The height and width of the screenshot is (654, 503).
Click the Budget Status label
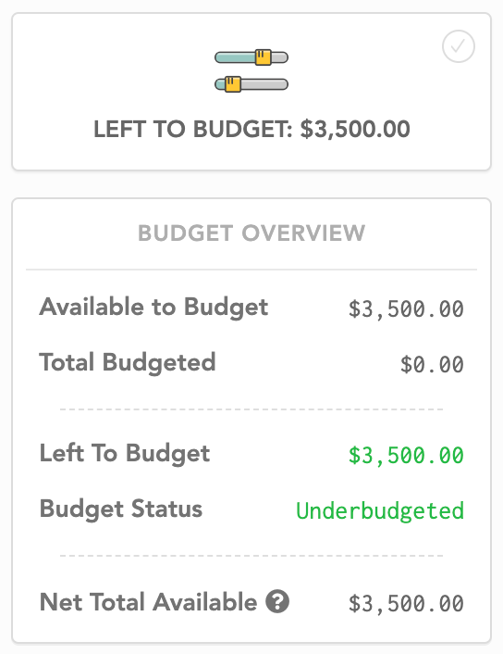tap(121, 509)
